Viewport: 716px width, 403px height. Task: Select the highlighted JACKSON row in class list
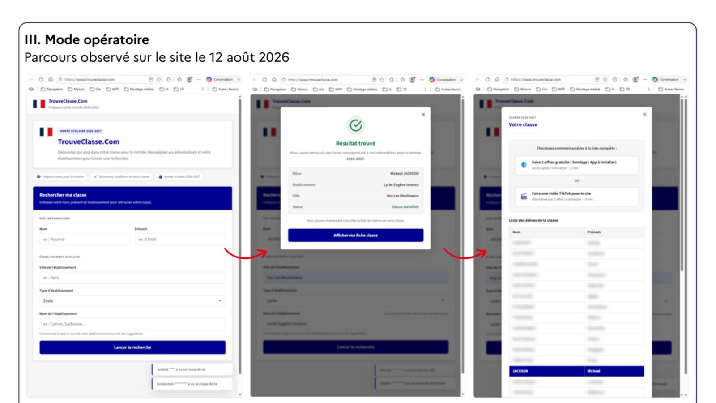click(576, 371)
